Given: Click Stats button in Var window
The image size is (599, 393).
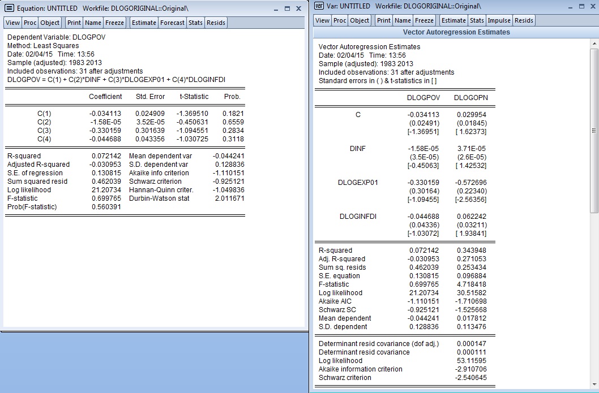Looking at the screenshot, I should (x=477, y=20).
